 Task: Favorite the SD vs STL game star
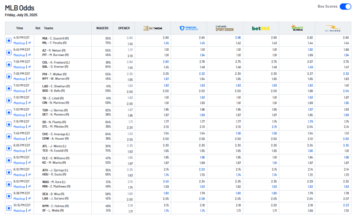(9, 124)
